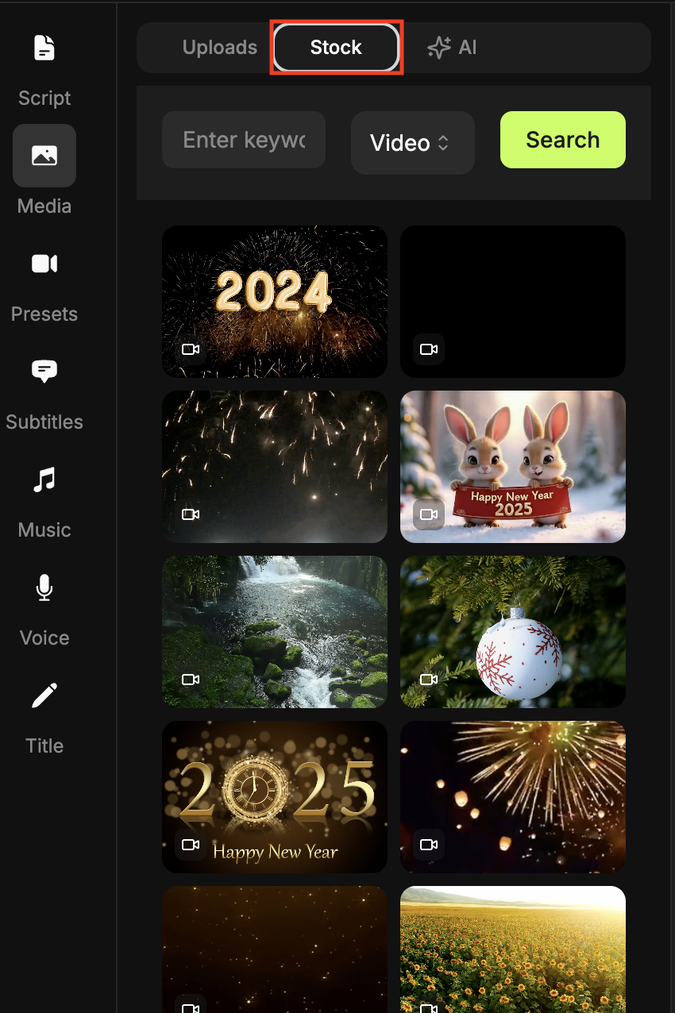Image resolution: width=675 pixels, height=1013 pixels.
Task: Open the Presets camera icon
Action: (44, 264)
